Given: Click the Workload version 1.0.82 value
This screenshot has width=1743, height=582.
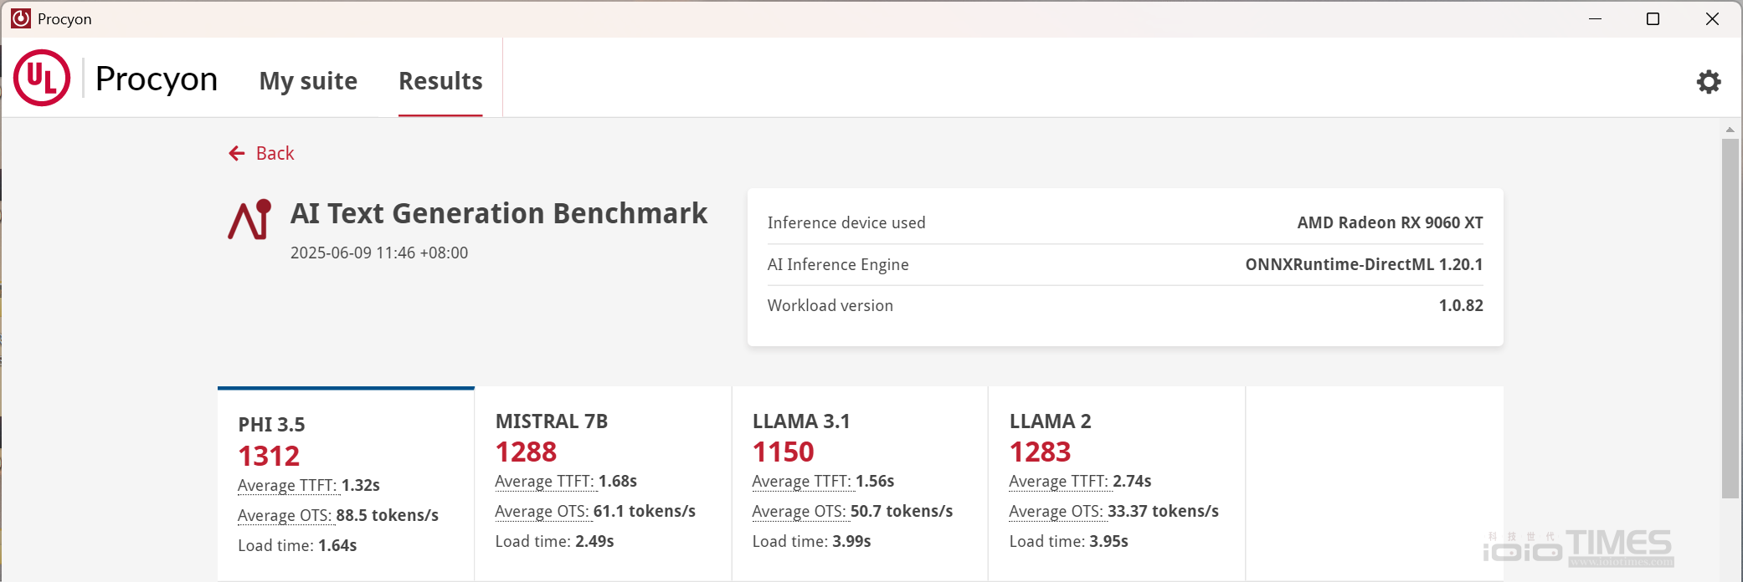Looking at the screenshot, I should point(1461,305).
